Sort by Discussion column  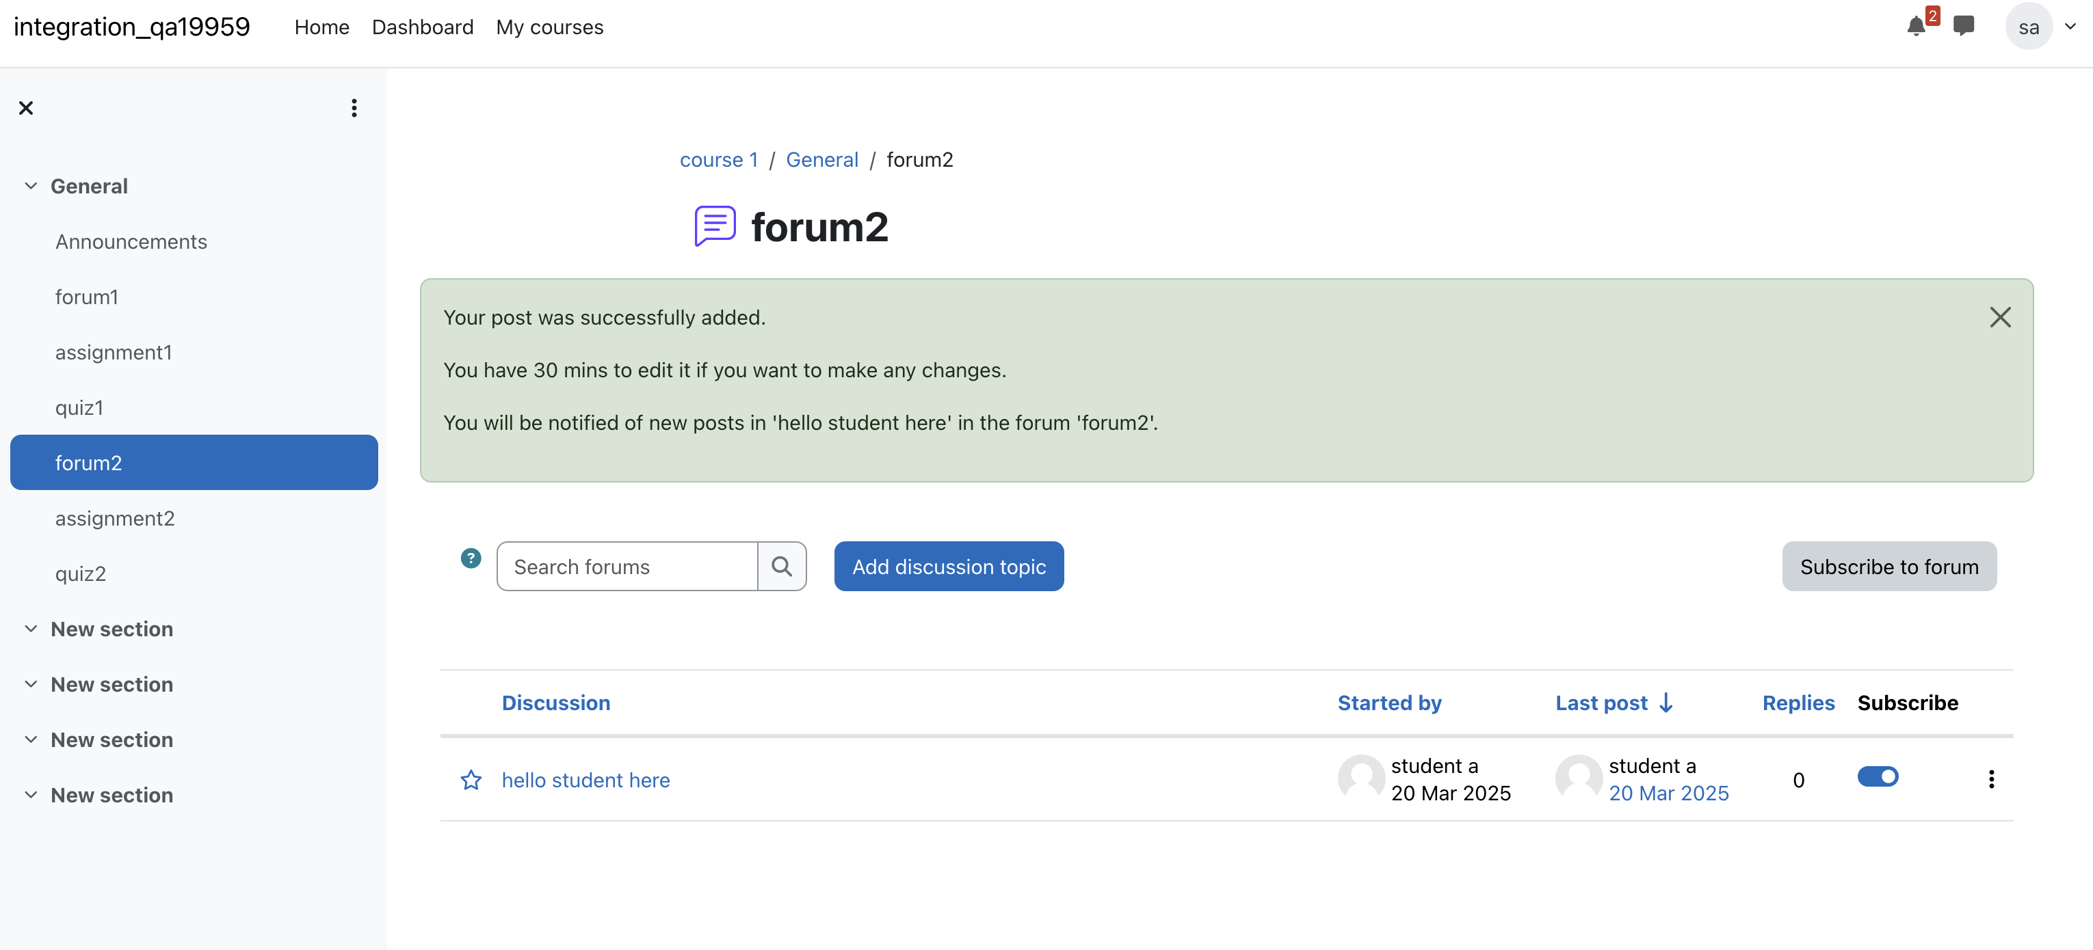[x=556, y=703]
